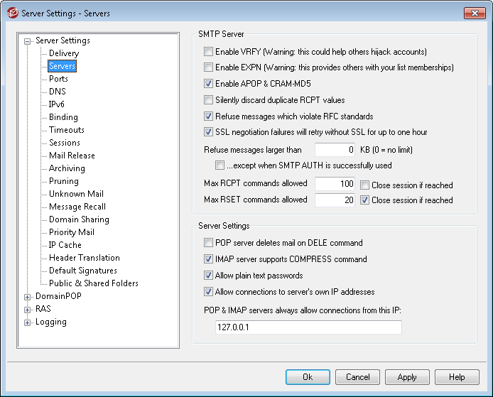Uncheck Enable APOP & CRAM-MD5
493x397 pixels.
[x=208, y=84]
